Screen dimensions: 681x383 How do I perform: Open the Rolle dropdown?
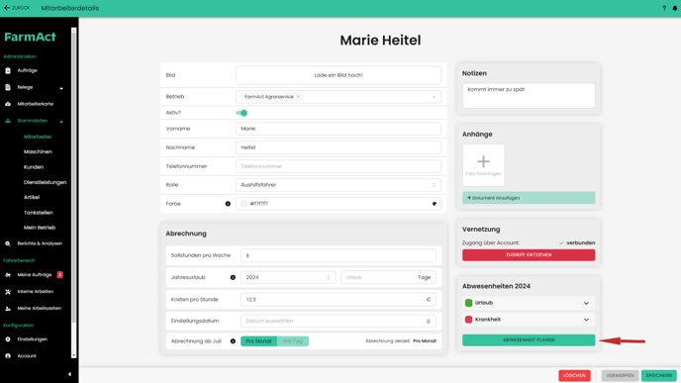(339, 185)
